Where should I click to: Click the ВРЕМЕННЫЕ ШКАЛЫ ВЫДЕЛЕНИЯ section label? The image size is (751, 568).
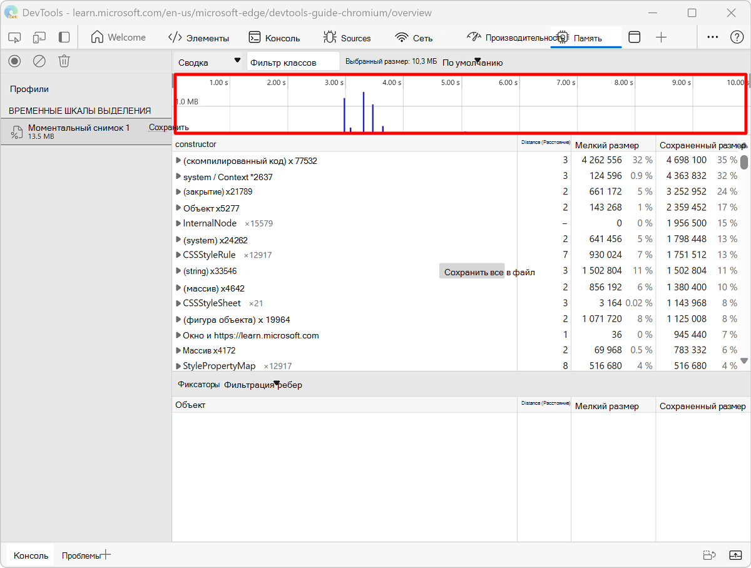[79, 111]
